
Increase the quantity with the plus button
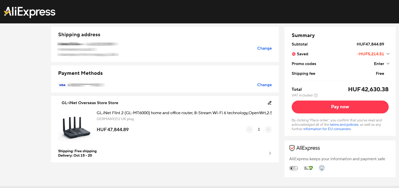click(x=268, y=129)
